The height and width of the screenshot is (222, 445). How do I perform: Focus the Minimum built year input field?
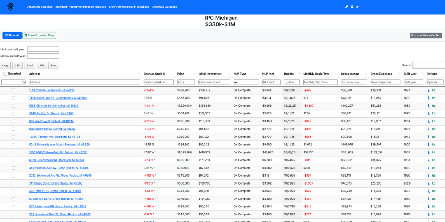click(x=43, y=49)
